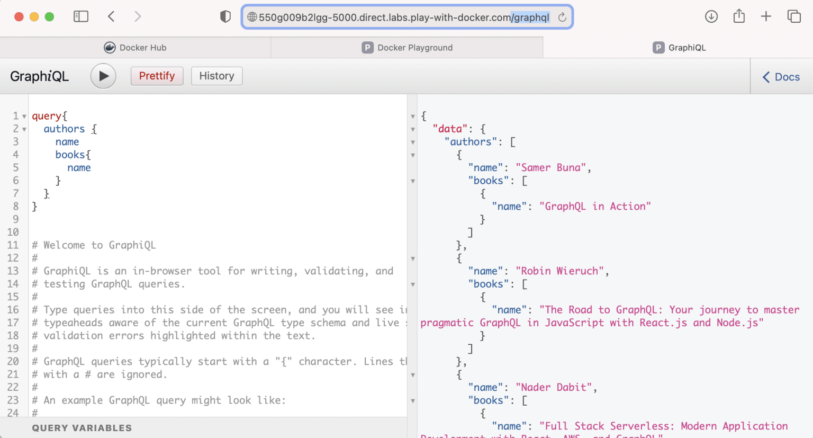Collapse the authors block fold arrow on line 2
Screen dimensions: 813x438
(x=24, y=129)
